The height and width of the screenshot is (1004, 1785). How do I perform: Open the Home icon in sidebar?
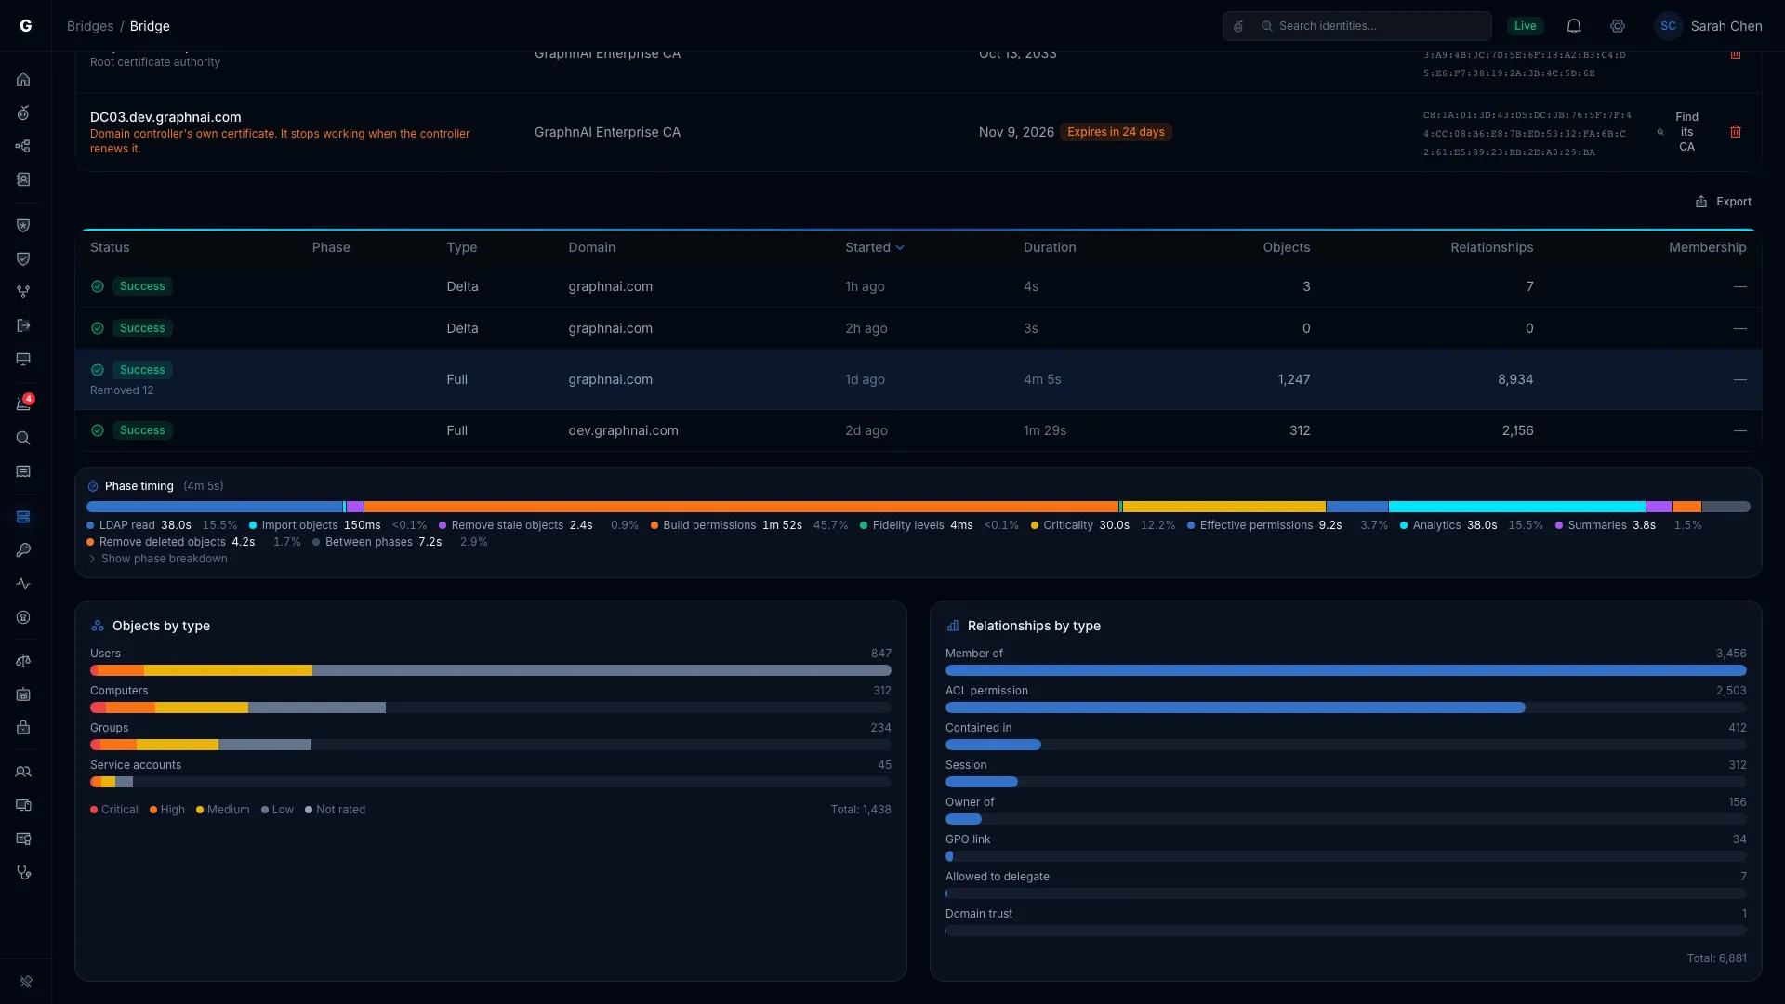pos(23,79)
